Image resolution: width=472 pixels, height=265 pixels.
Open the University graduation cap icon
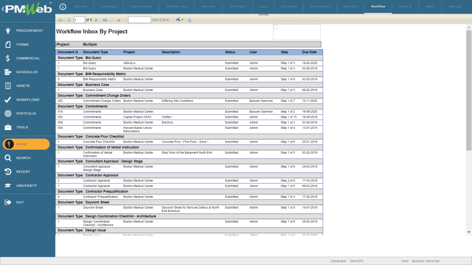[8, 185]
